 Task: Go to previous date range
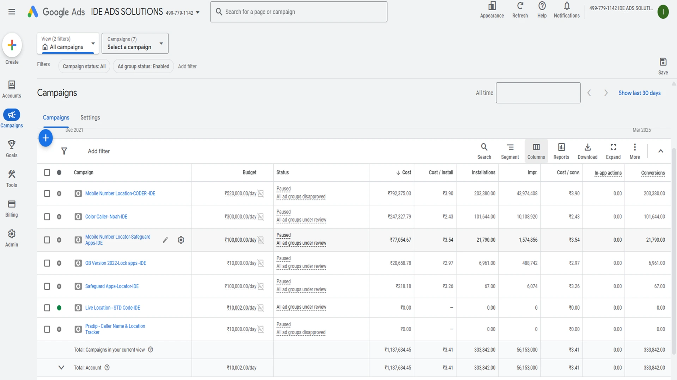click(x=589, y=93)
